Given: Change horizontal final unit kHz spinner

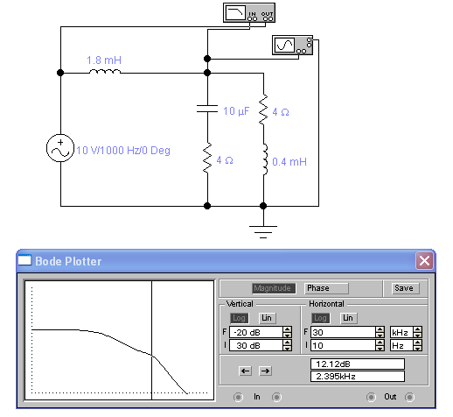Looking at the screenshot, I should (x=417, y=332).
